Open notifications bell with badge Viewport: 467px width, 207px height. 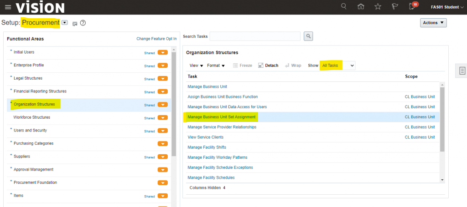412,6
